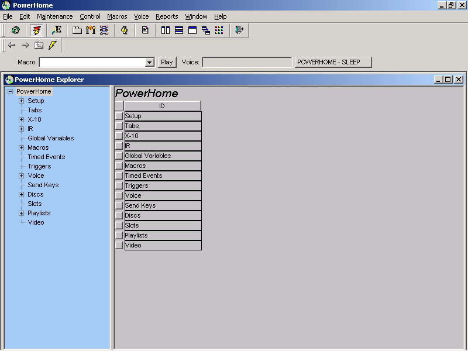The image size is (468, 351).
Task: Collapse the PowerHome root tree node
Action: tap(11, 91)
